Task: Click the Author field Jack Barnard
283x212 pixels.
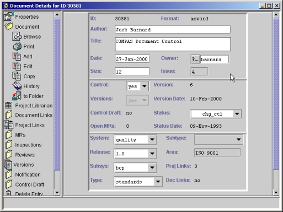Action: [x=173, y=30]
